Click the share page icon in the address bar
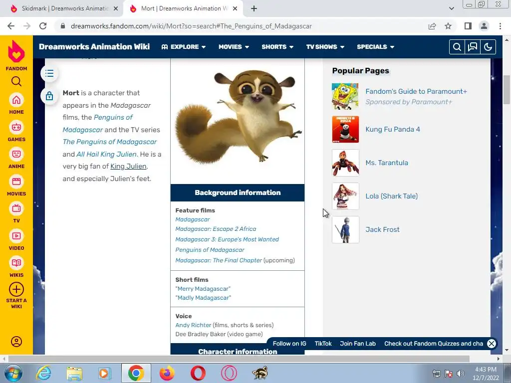The height and width of the screenshot is (383, 511). [432, 26]
